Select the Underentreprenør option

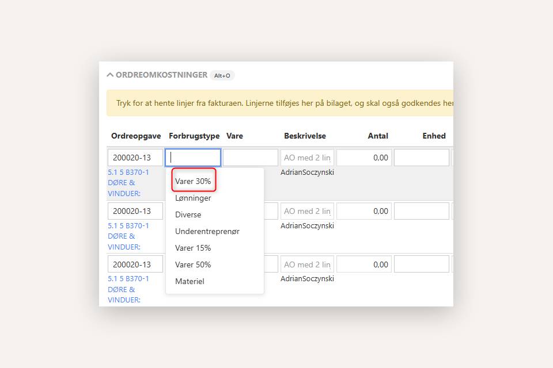[207, 231]
